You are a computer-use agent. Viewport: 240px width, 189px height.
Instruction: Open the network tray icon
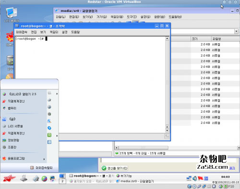point(189,178)
